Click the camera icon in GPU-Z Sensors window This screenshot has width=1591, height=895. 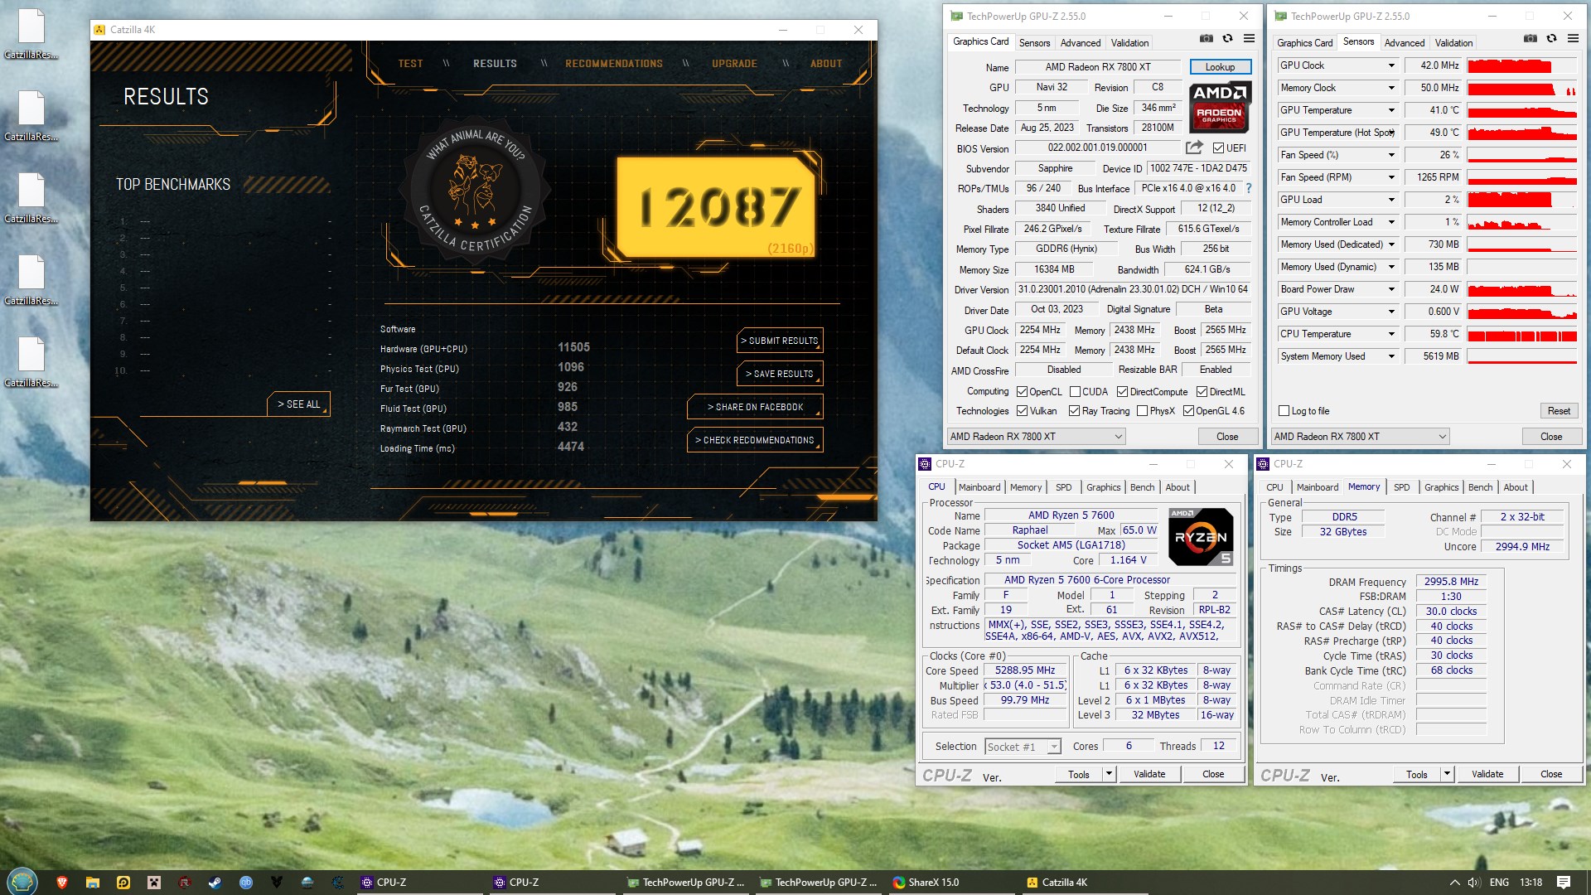pos(1531,39)
